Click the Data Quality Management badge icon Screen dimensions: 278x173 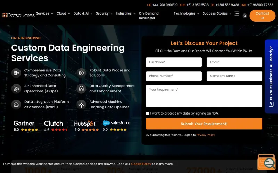tap(81, 89)
